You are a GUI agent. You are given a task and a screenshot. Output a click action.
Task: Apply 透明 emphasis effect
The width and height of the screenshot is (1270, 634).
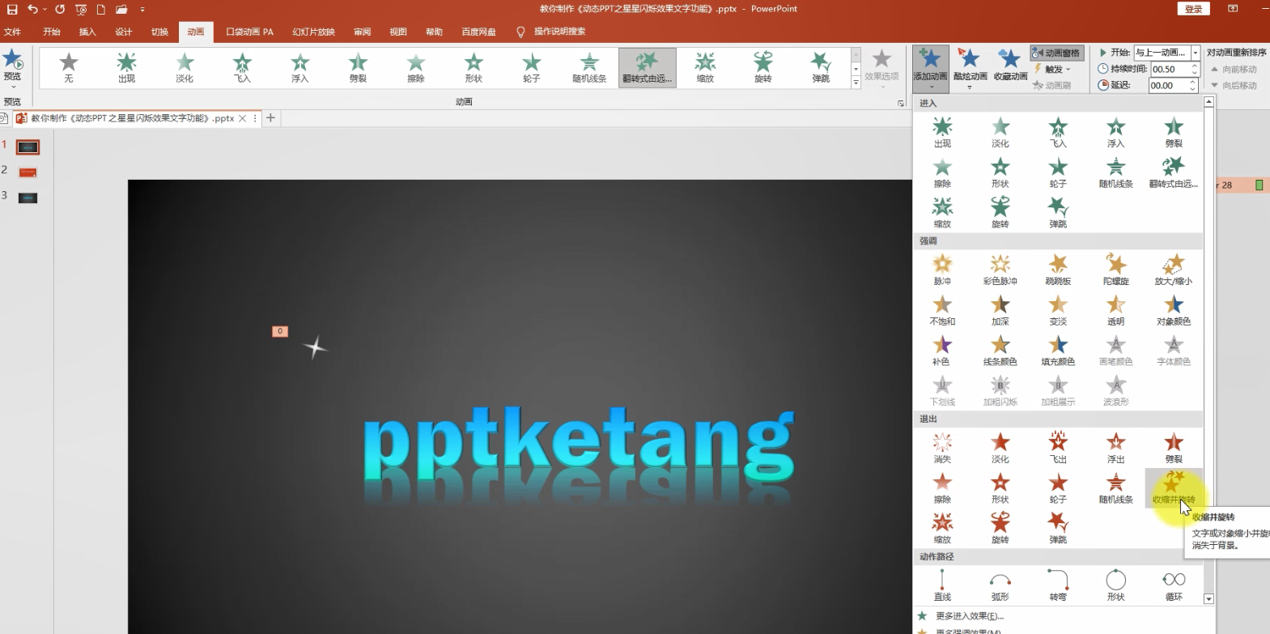[1116, 310]
